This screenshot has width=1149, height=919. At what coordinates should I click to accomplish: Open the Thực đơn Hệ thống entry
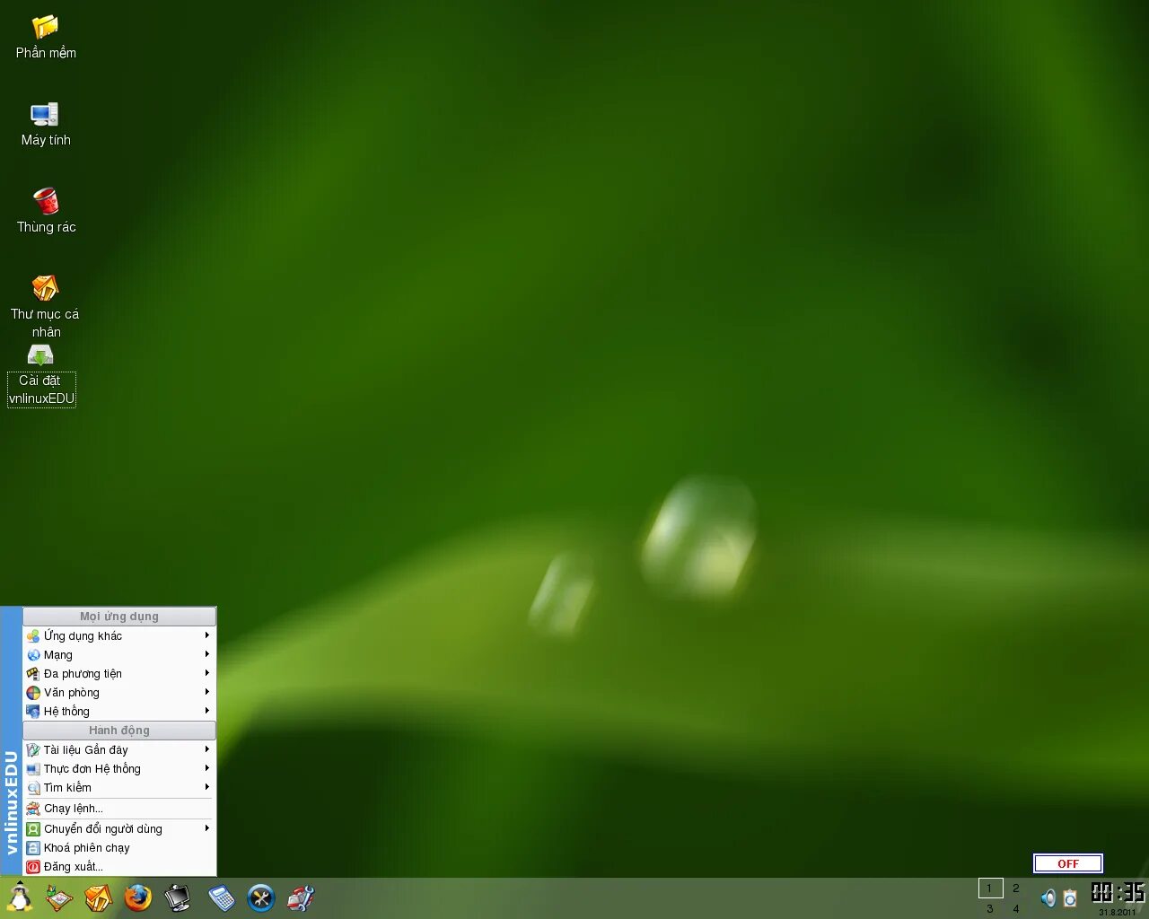(119, 769)
